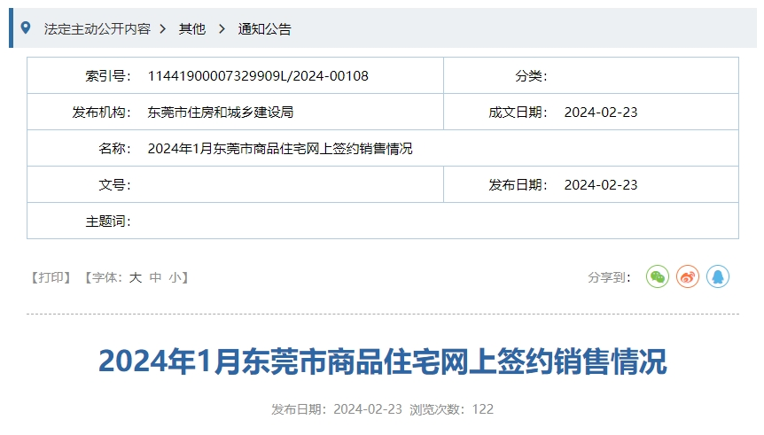Open 法定主动公开内容 breadcrumb link
The image size is (764, 435).
tap(97, 29)
